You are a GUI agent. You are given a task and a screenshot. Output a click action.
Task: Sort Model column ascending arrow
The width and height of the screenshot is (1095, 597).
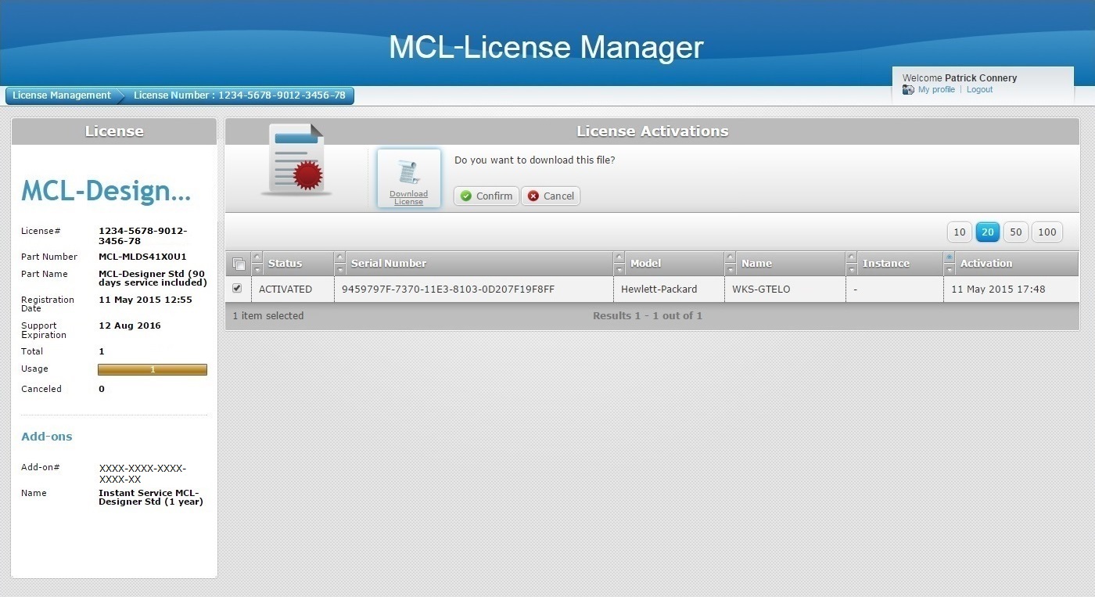(619, 257)
